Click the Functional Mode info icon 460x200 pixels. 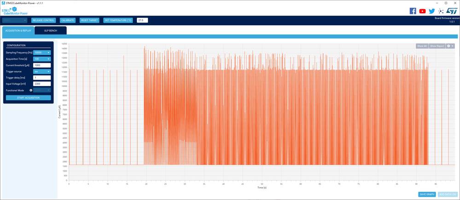(x=31, y=90)
